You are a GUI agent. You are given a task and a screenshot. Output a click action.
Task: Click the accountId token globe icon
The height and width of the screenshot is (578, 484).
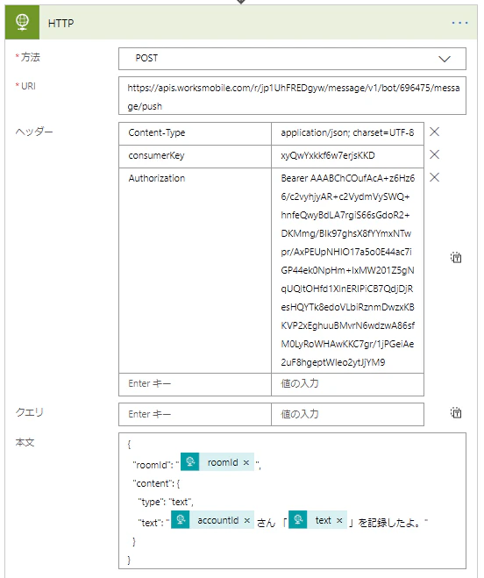(x=181, y=520)
